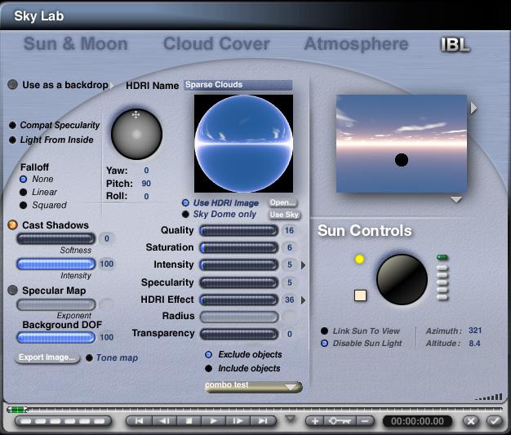Click the Saturation slider
The width and height of the screenshot is (511, 435).
pyautogui.click(x=239, y=247)
